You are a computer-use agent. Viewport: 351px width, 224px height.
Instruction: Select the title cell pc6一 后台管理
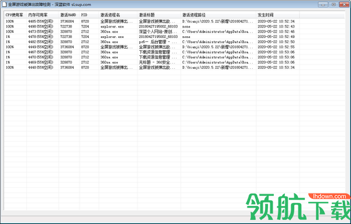[x=158, y=42]
